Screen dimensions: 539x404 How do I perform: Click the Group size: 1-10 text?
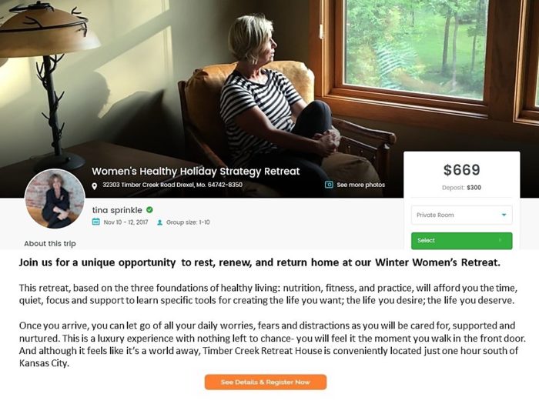click(x=188, y=222)
